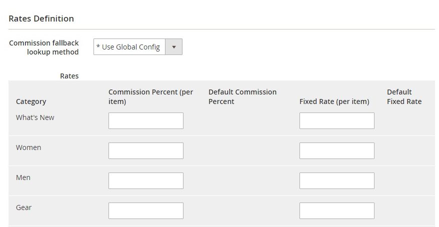Select the What's New category row label
This screenshot has height=227, width=439.
click(x=35, y=117)
